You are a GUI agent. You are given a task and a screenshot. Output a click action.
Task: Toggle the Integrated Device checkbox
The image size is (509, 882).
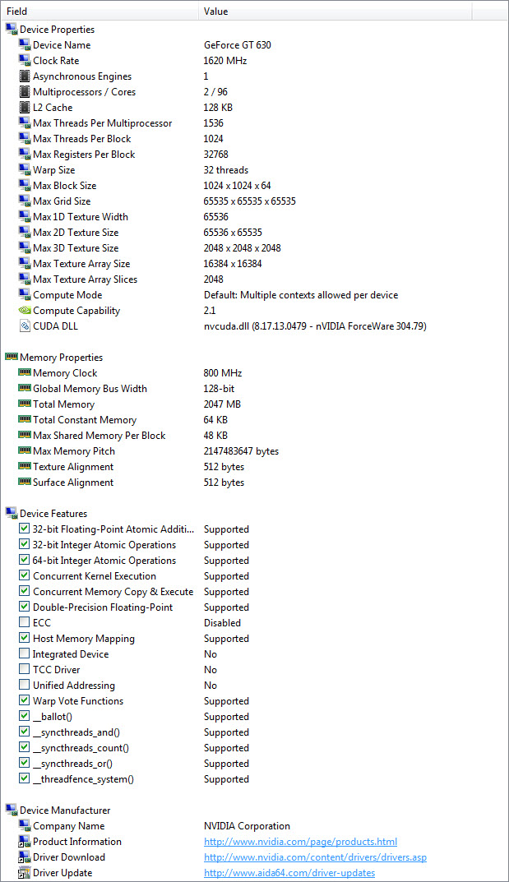24,653
